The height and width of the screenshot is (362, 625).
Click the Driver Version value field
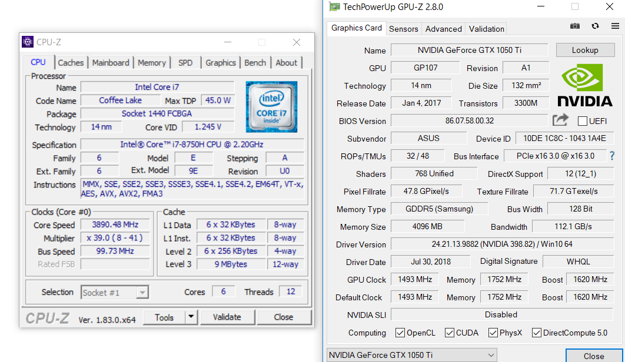(x=502, y=244)
